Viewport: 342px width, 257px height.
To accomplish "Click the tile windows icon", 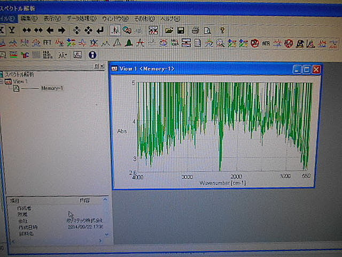I will 153,30.
